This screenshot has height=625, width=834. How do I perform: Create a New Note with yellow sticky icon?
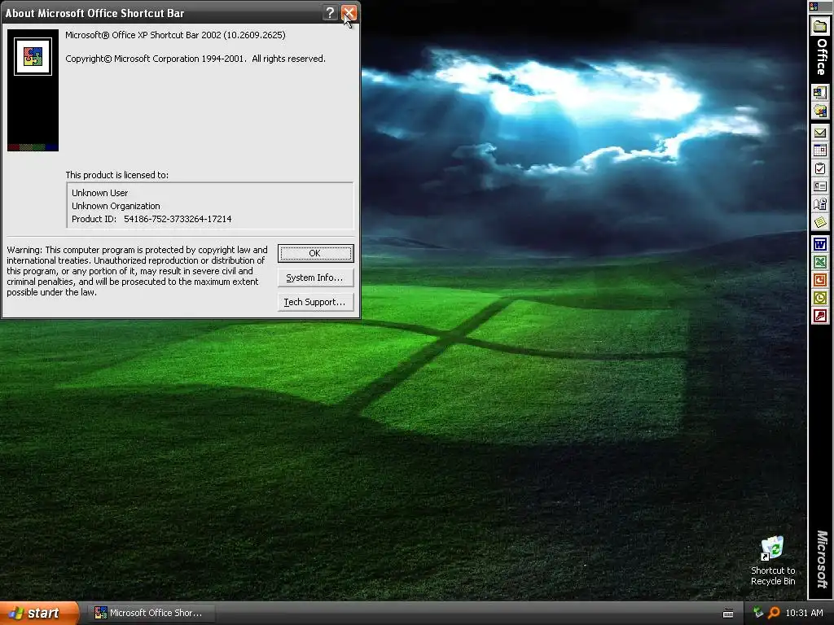[x=819, y=221]
